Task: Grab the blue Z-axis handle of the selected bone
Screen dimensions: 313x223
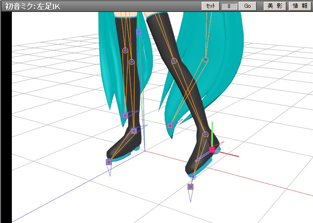Action: click(202, 157)
